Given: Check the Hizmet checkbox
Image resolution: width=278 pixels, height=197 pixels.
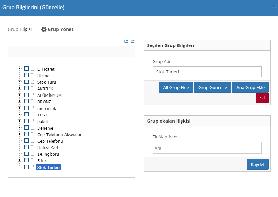Looking at the screenshot, I should [27, 75].
